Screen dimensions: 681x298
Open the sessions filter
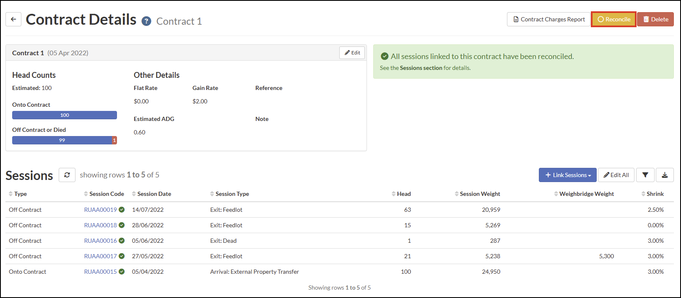pos(645,175)
